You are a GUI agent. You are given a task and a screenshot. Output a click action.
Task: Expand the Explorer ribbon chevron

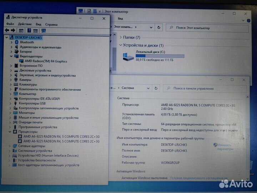click(x=243, y=20)
